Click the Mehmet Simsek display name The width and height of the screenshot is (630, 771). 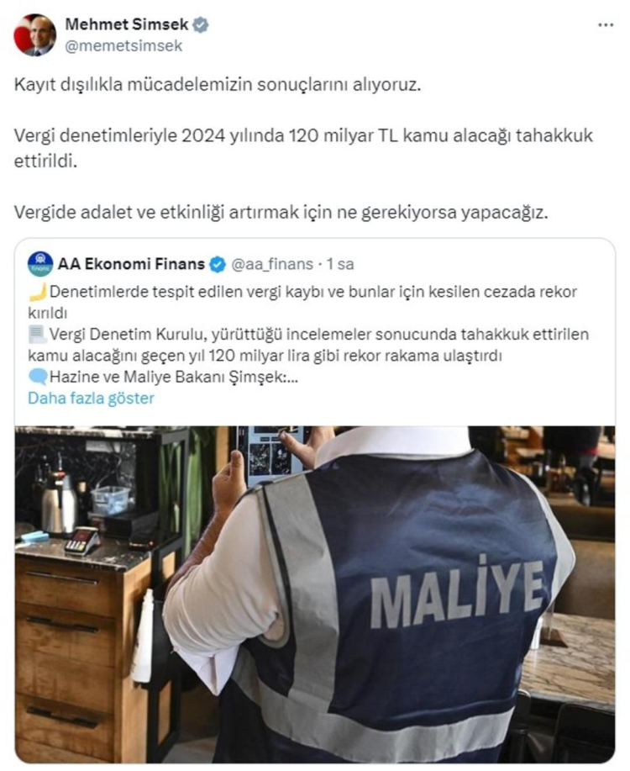(x=127, y=24)
